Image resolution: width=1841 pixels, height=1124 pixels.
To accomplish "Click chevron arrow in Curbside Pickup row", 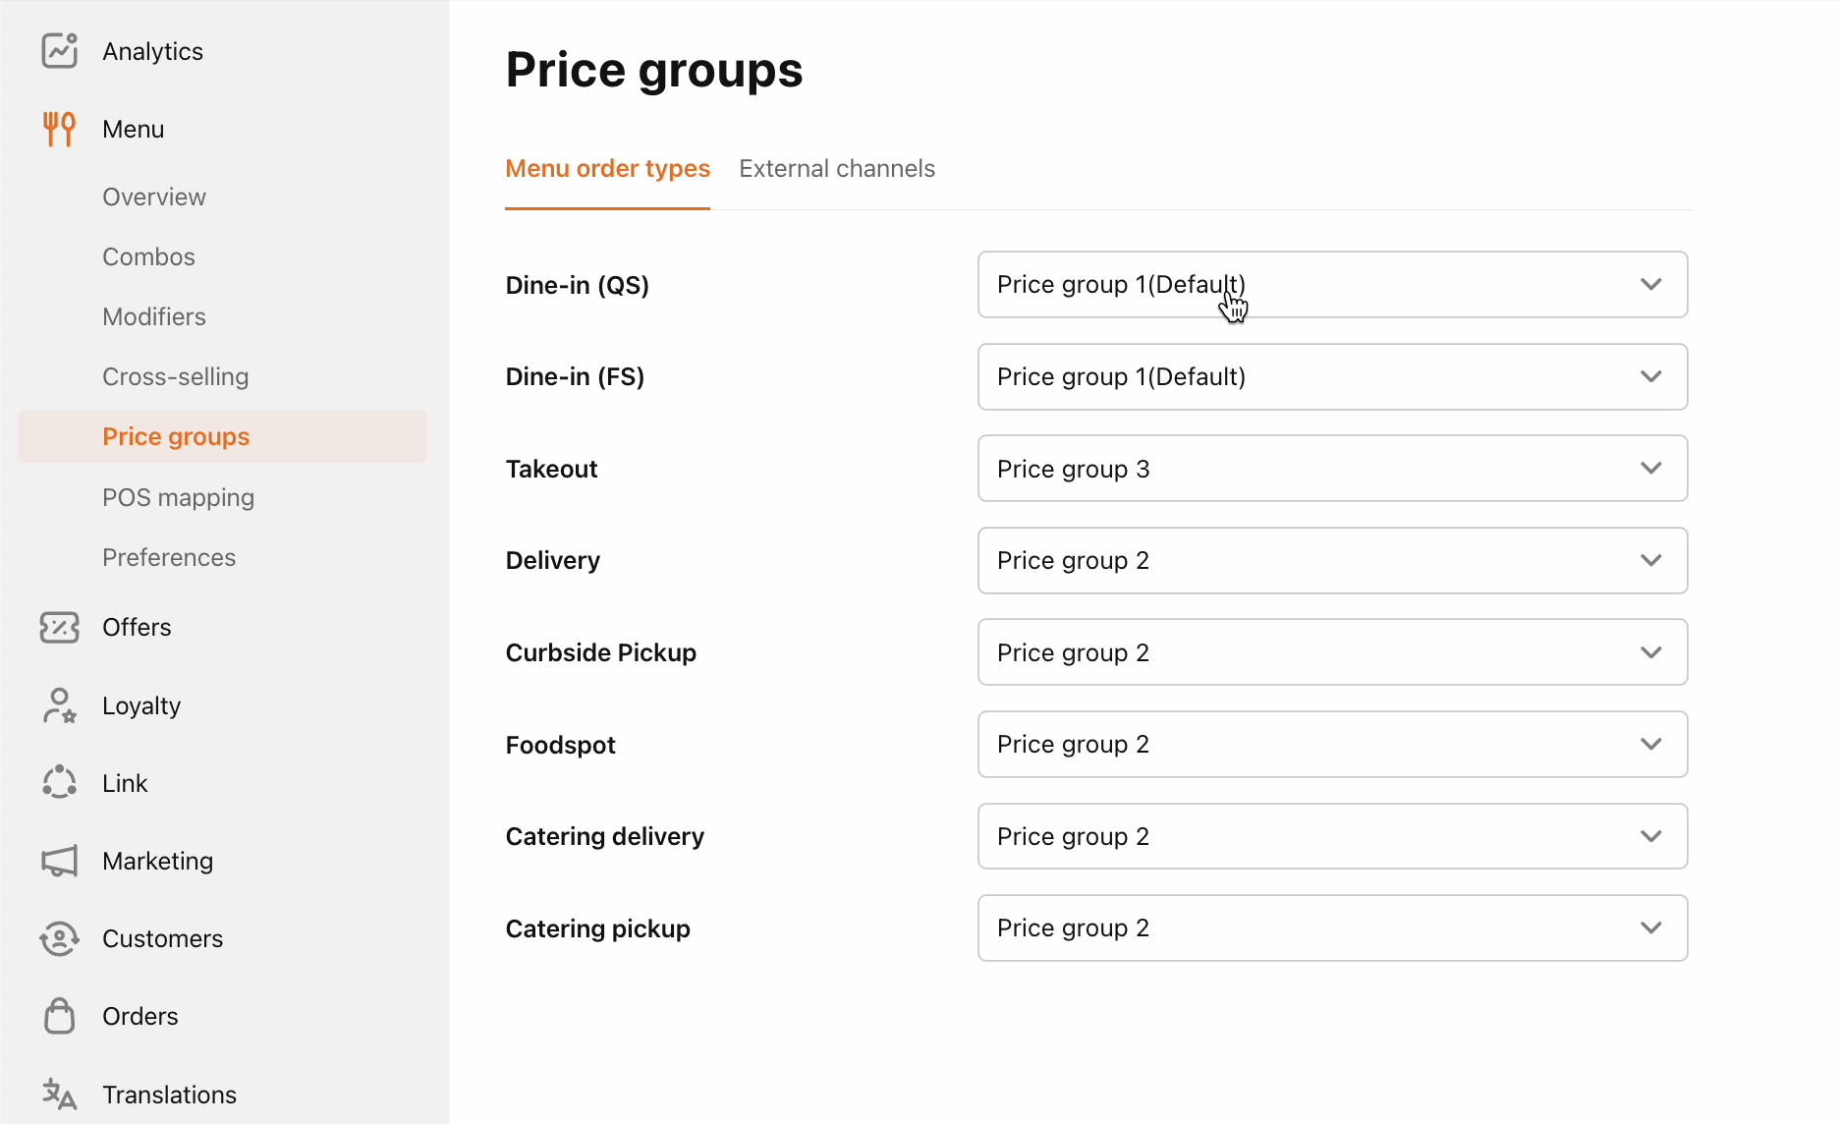I will [x=1650, y=652].
